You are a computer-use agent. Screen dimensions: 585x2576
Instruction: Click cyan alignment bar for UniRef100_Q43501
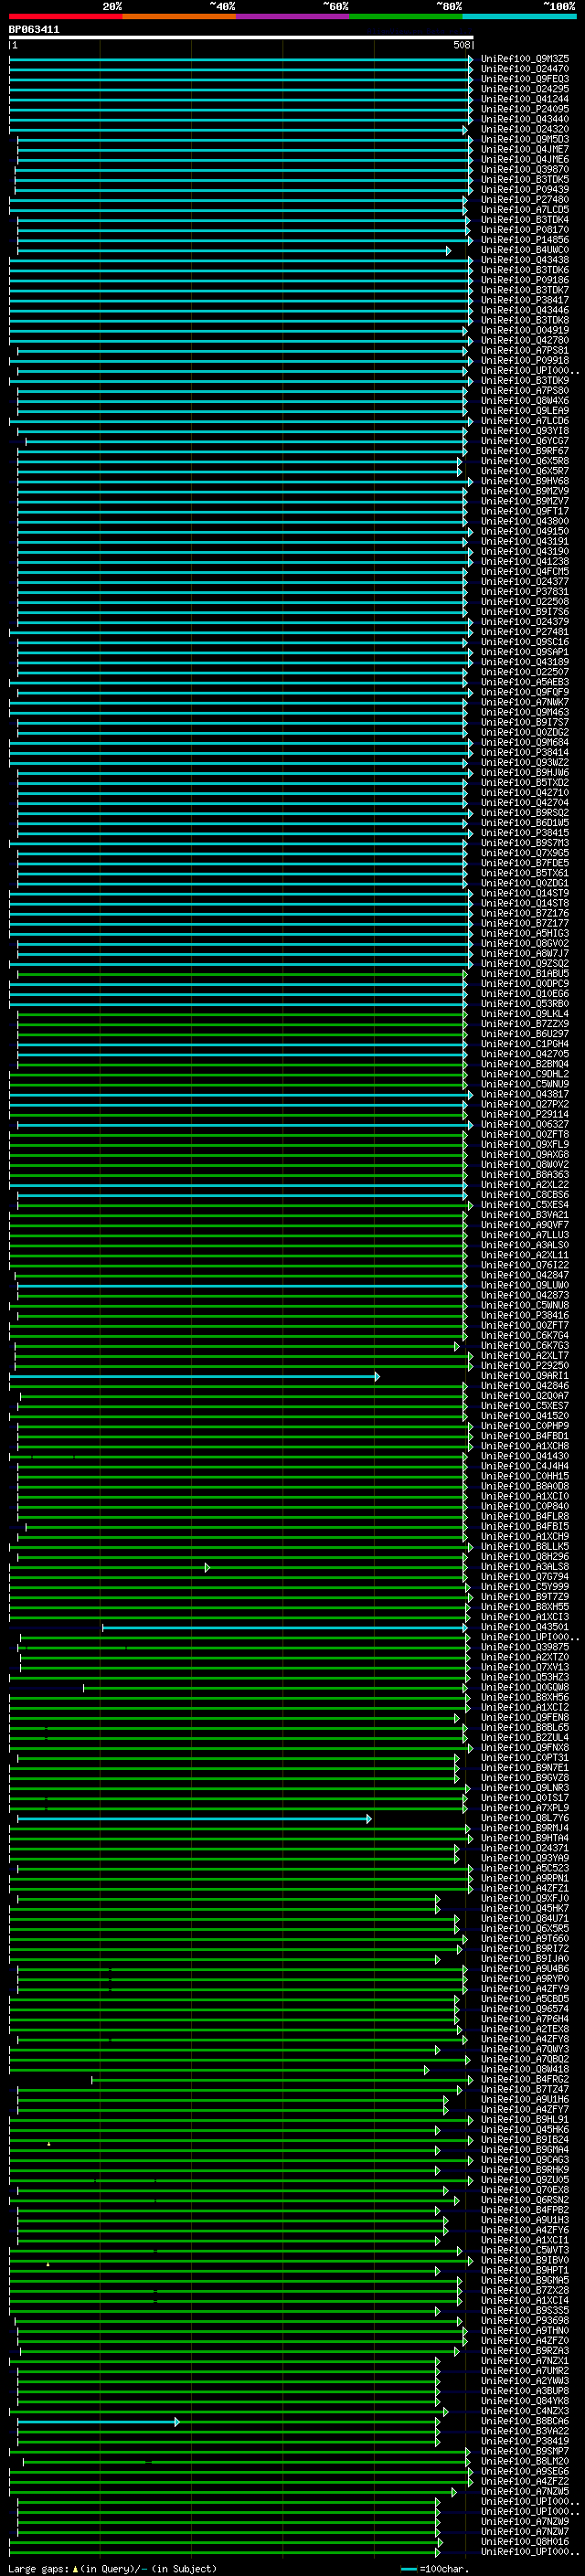[x=285, y=1628]
